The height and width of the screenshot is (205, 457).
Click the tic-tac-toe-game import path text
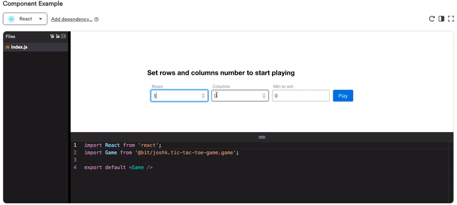(187, 153)
